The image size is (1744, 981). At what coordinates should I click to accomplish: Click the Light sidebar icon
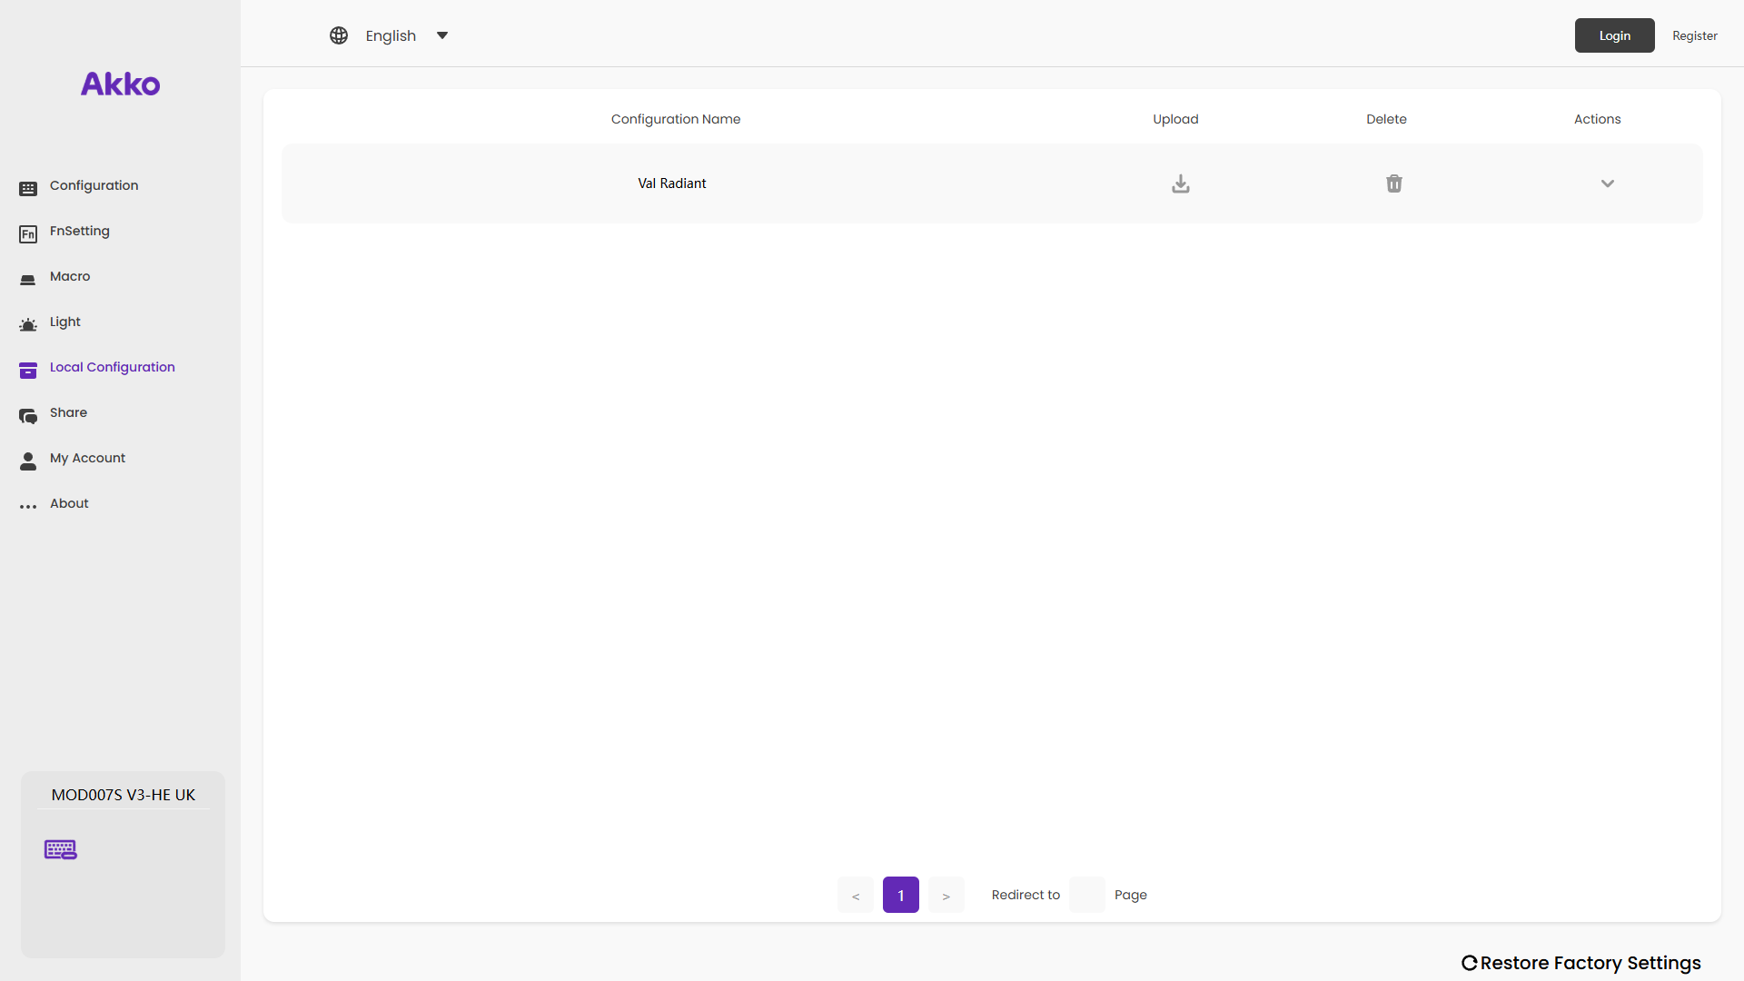(28, 324)
